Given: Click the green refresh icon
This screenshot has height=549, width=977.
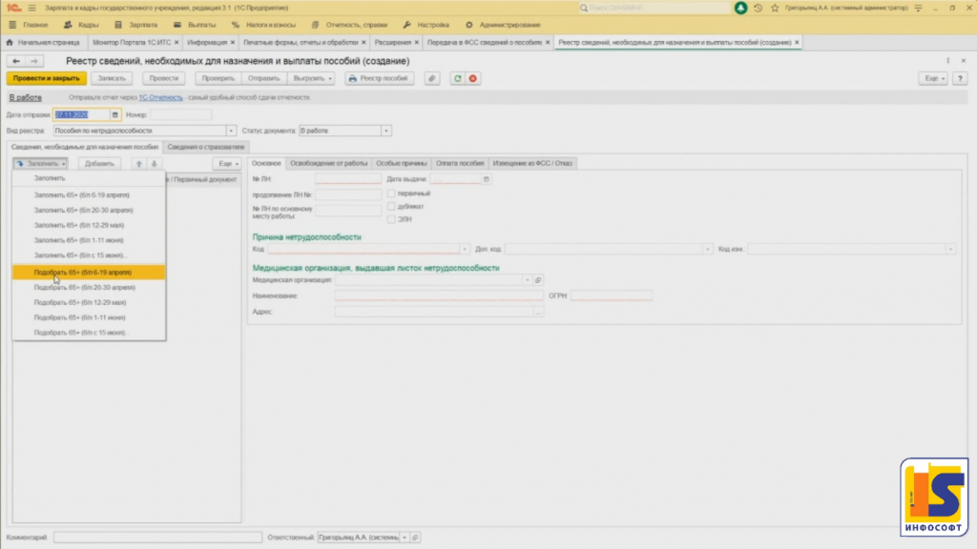Looking at the screenshot, I should [458, 78].
